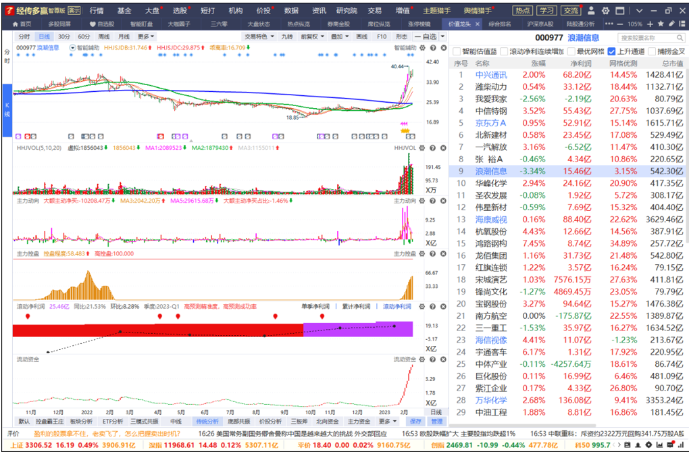Screen dimensions: 689x452
Task: Open the F10 company info
Action: (x=382, y=37)
